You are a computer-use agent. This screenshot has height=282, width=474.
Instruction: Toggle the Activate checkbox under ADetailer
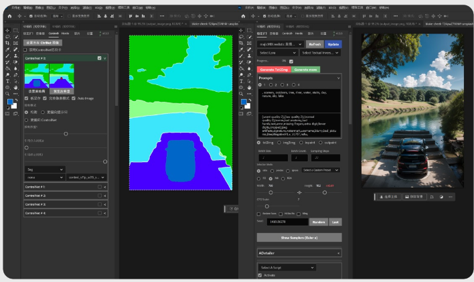260,275
